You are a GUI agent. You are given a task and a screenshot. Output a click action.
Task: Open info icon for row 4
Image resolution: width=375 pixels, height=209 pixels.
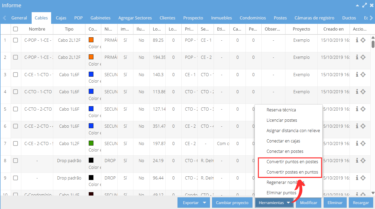tap(357, 92)
